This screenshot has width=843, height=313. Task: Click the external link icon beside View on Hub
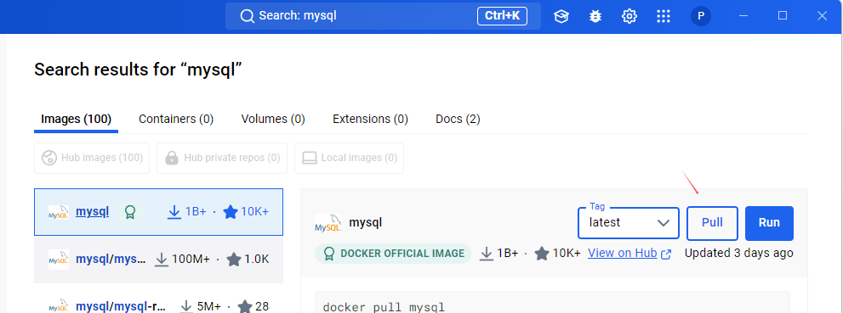tap(666, 254)
